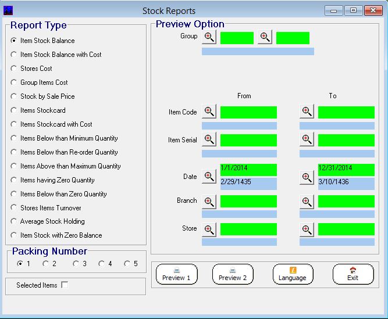Click the Store To lookup magnifier icon
Image resolution: width=388 pixels, height=319 pixels.
point(307,229)
